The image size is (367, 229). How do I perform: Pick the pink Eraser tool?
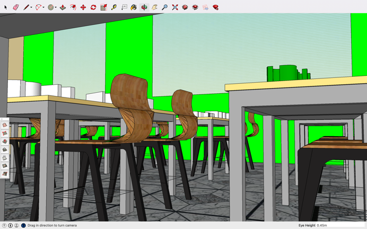tap(16, 7)
